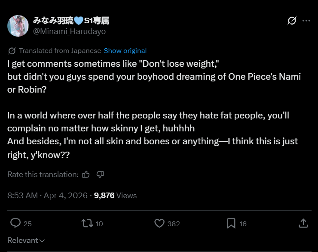Click the "Show original" link

point(125,51)
